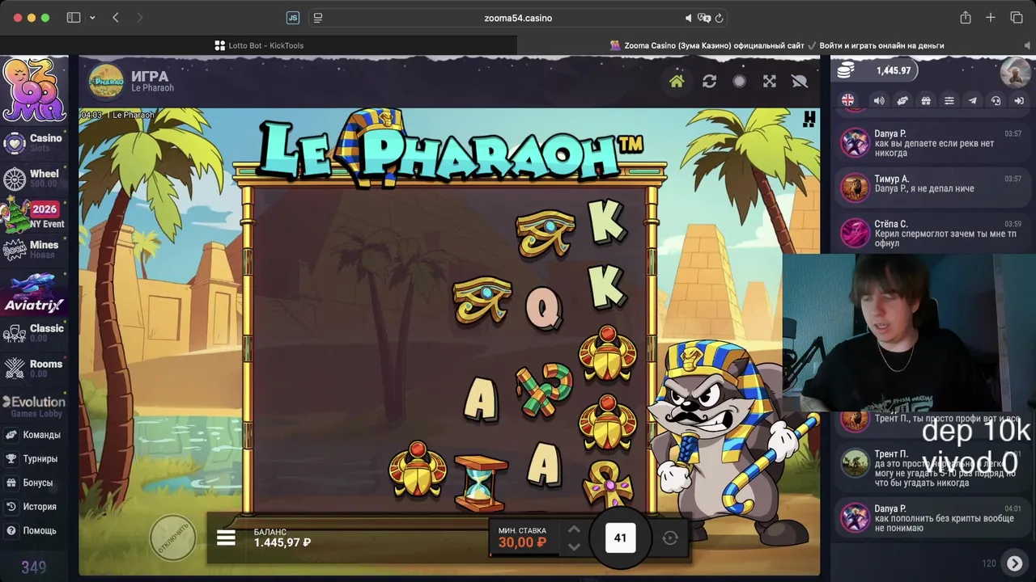Open Помощь in sidebar
This screenshot has width=1036, height=582.
[32, 531]
